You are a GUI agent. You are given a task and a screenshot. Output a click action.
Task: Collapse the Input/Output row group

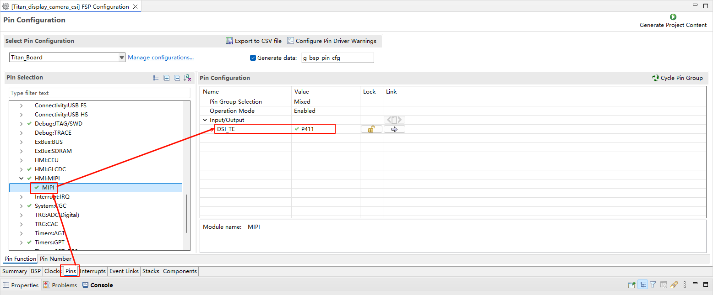tap(205, 120)
